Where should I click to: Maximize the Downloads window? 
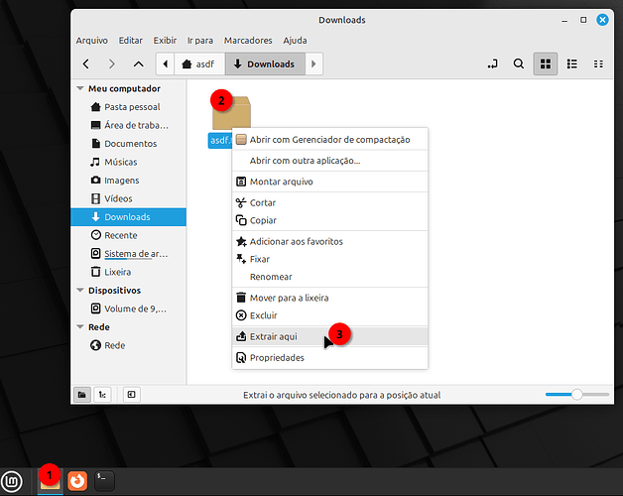583,20
